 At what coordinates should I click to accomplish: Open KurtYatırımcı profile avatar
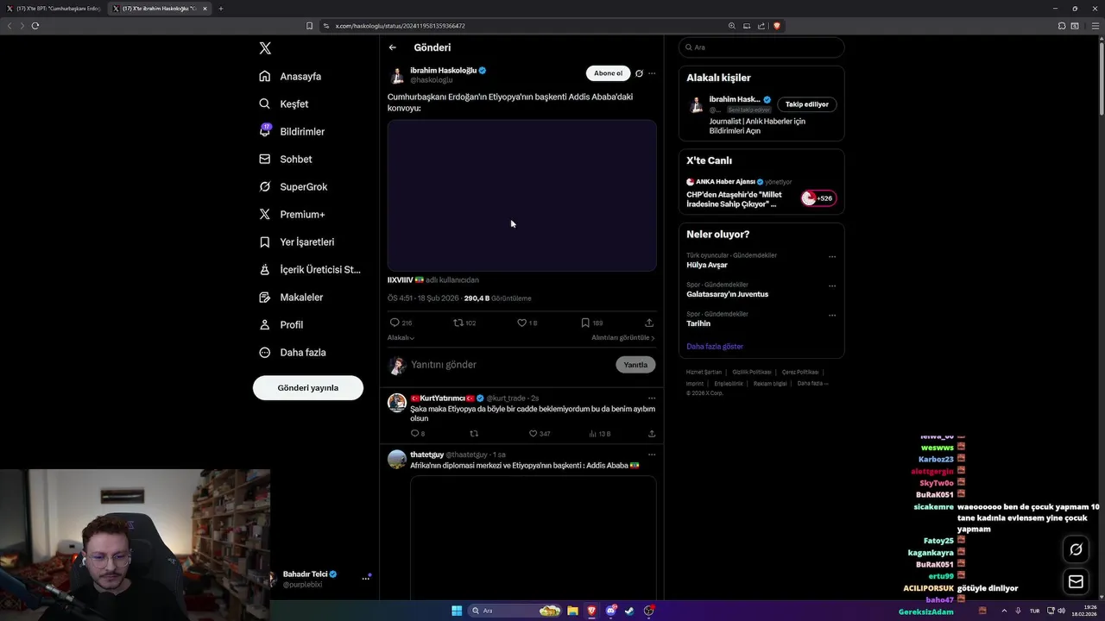click(397, 403)
